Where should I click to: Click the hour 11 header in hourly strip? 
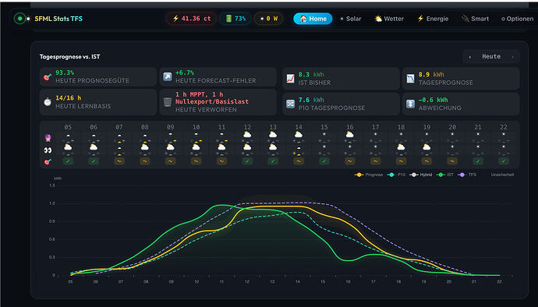coord(221,127)
